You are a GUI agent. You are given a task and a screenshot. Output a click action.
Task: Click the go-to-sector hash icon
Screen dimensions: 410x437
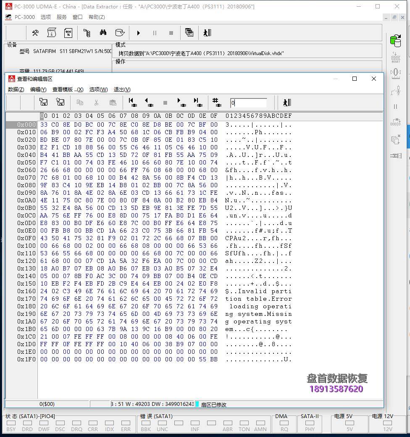217,102
